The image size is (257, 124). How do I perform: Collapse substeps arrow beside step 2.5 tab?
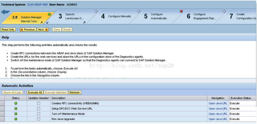tap(47, 22)
